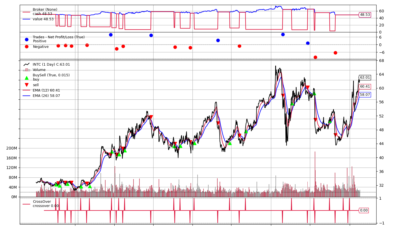Select the 58.07 EMA value tag
396x236 pixels.
coord(365,95)
